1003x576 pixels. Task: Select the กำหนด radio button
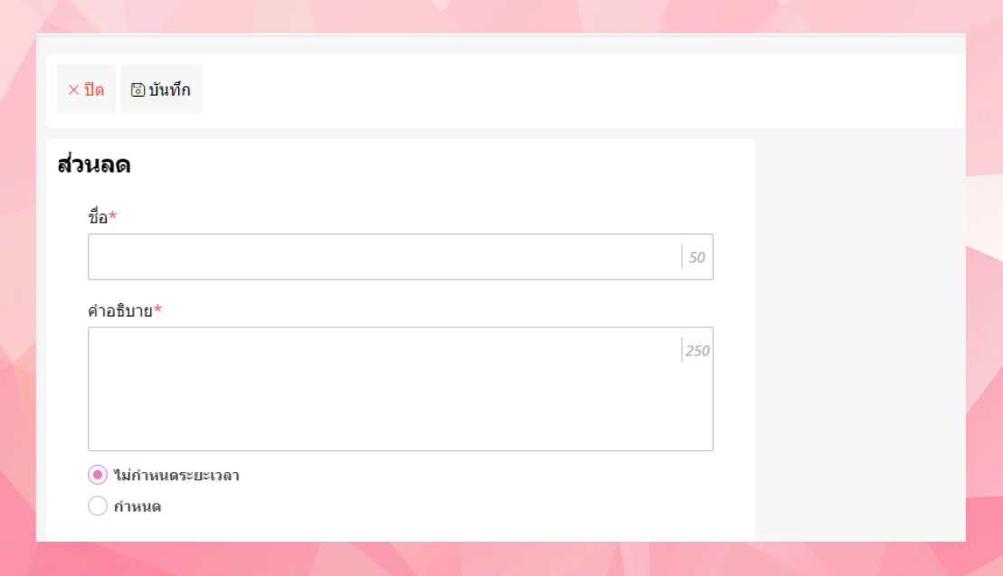[98, 506]
